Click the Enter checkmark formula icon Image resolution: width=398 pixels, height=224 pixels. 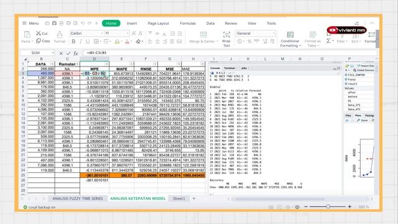pyautogui.click(x=68, y=53)
